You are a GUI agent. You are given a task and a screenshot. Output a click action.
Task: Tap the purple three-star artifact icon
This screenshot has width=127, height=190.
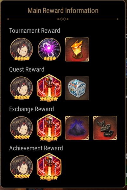tap(49, 49)
